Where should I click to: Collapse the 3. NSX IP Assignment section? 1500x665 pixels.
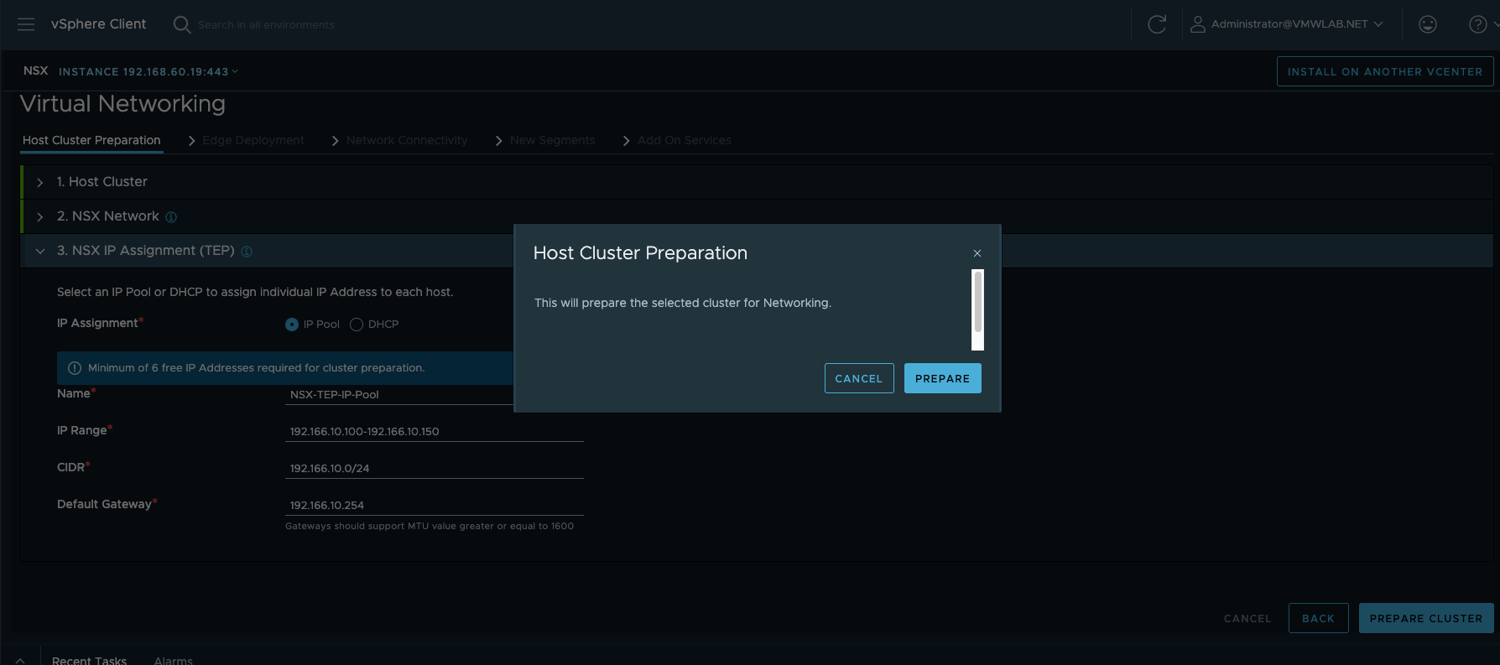(x=39, y=251)
